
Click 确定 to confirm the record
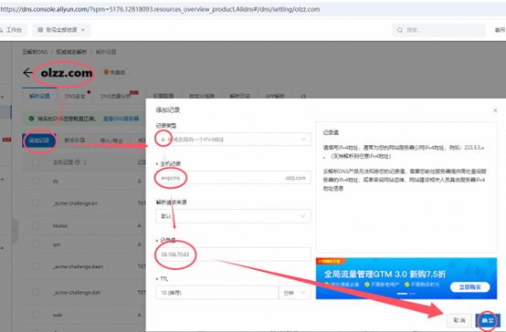click(x=488, y=320)
